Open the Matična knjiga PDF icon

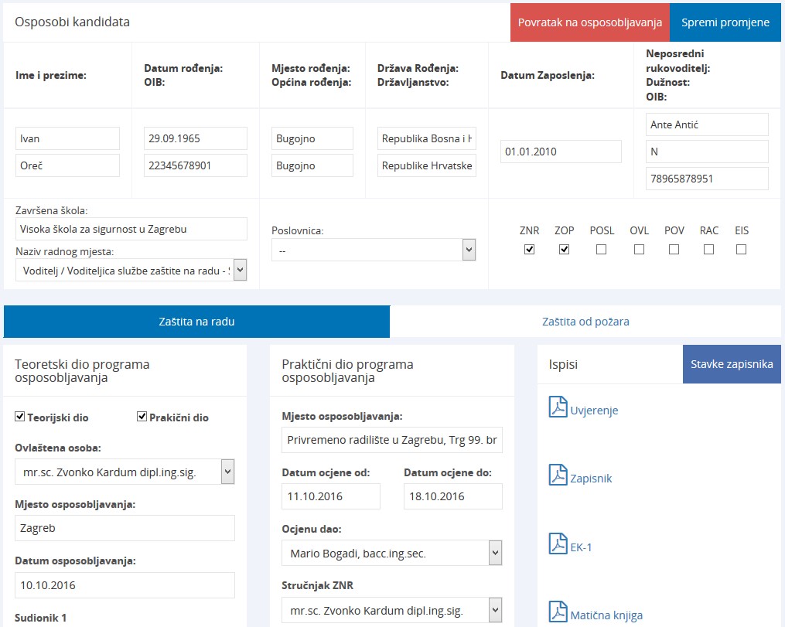(x=558, y=612)
